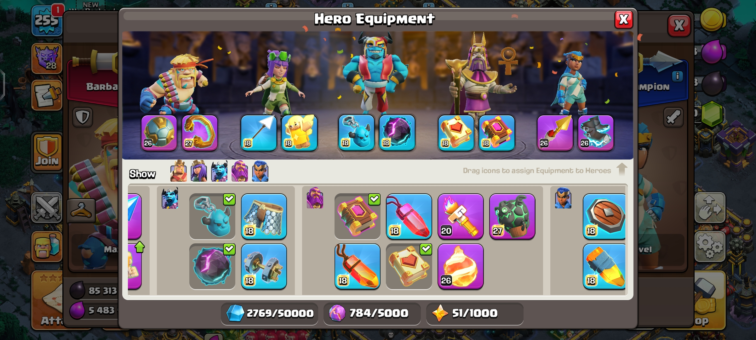The width and height of the screenshot is (756, 340).
Task: Select the Royal Champion's wooden shield level 18
Action: 604,216
